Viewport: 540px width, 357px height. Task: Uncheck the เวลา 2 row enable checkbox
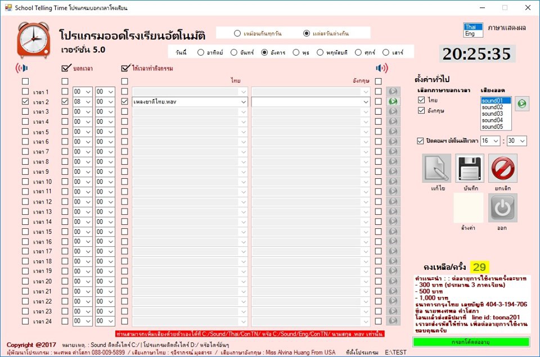[25, 102]
